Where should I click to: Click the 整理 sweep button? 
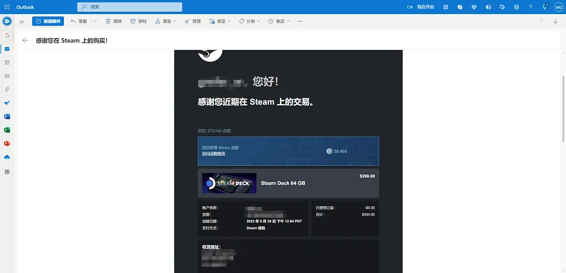(x=193, y=21)
